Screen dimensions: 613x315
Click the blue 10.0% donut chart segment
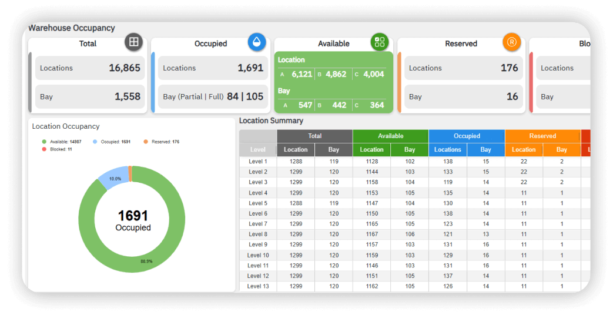tap(112, 177)
